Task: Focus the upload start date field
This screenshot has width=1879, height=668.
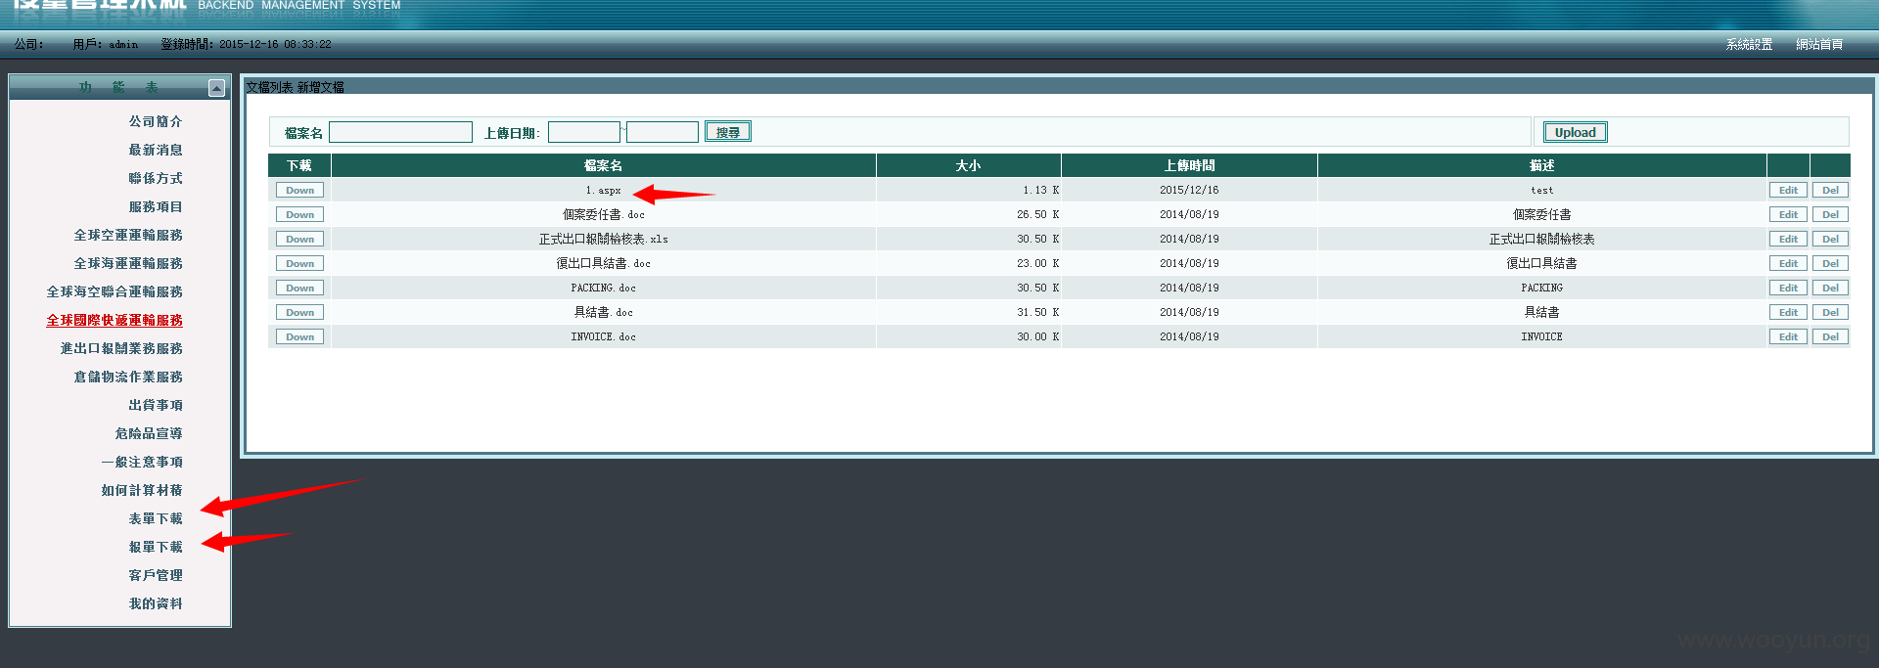Action: tap(584, 132)
